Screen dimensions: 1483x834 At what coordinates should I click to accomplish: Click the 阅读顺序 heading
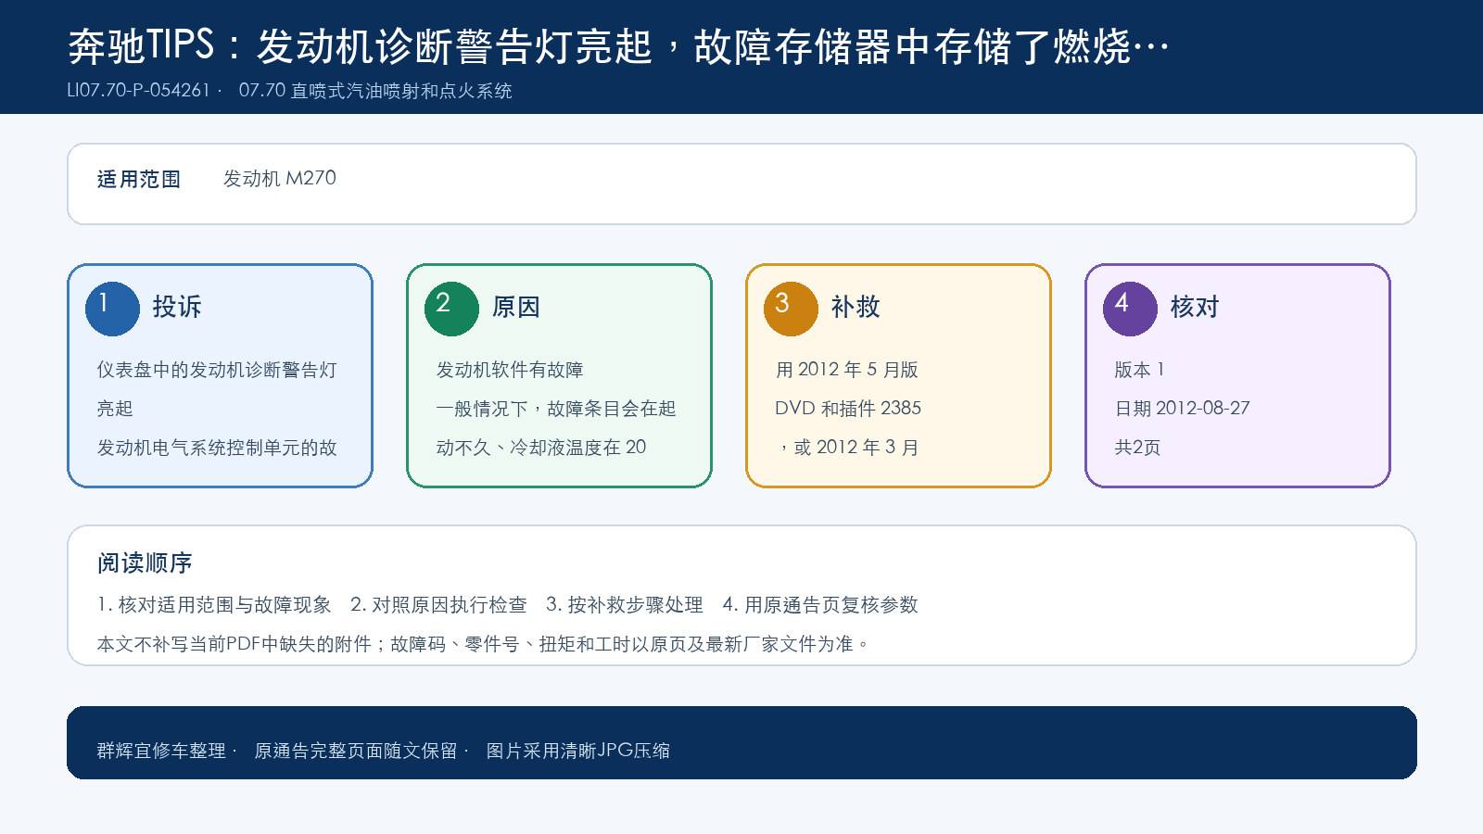145,562
